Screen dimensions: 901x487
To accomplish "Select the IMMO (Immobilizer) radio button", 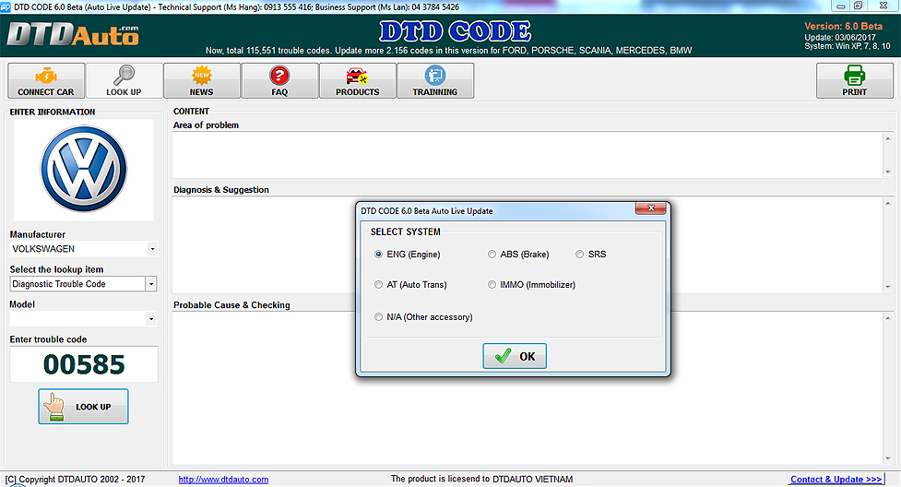I will point(492,285).
